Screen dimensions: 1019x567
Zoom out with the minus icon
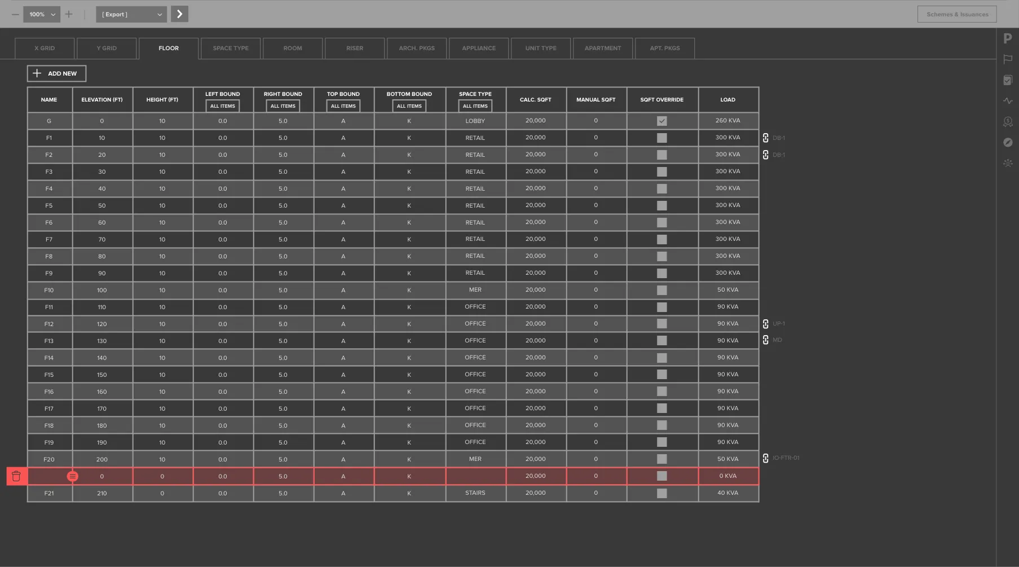(15, 14)
